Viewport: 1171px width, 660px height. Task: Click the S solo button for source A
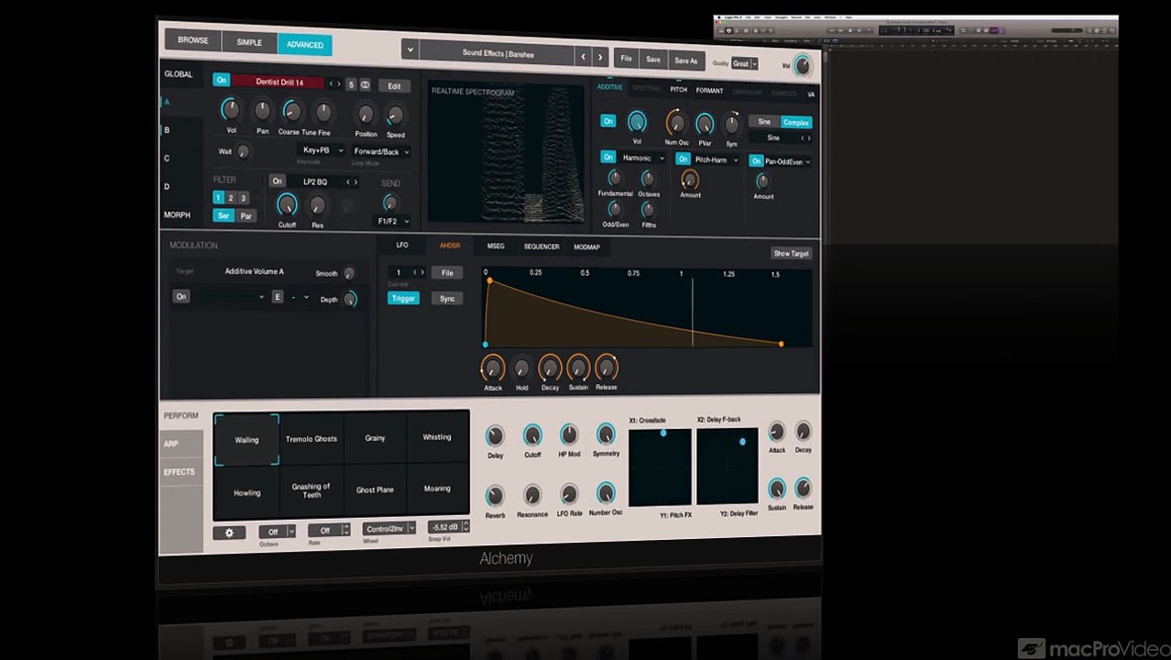point(351,84)
